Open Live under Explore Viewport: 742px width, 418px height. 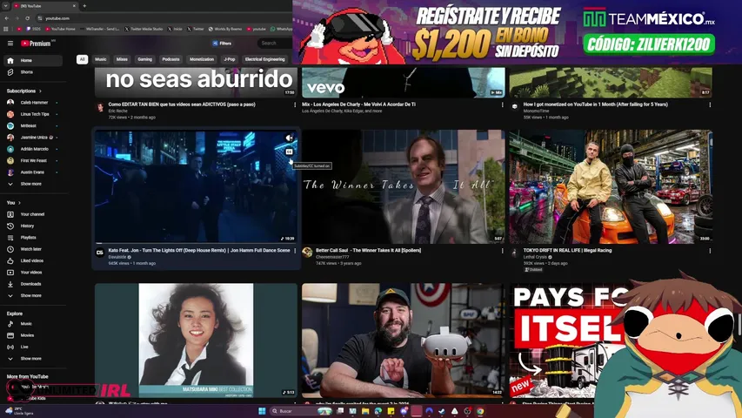[x=33, y=347]
